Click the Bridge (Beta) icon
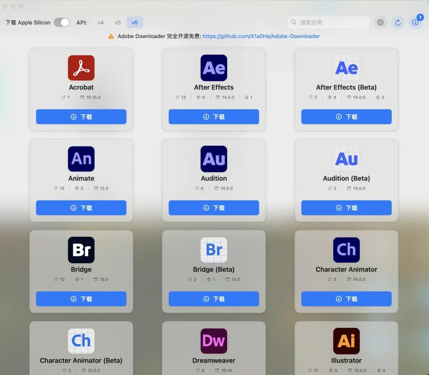The image size is (429, 375). pyautogui.click(x=214, y=250)
